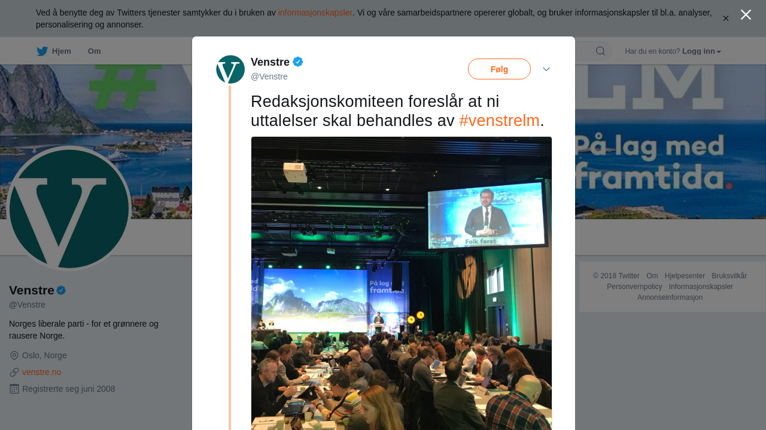Click the location pin icon by Oslo
The height and width of the screenshot is (430, 766).
pos(14,355)
